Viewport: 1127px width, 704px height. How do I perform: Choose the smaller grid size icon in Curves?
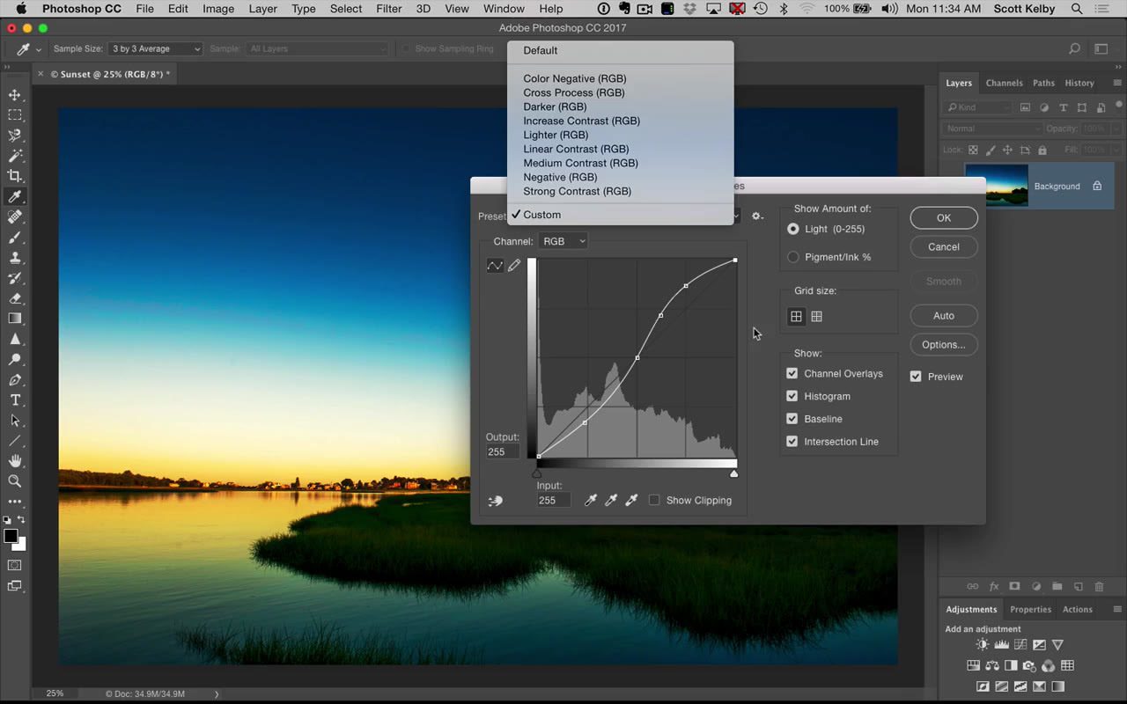816,316
